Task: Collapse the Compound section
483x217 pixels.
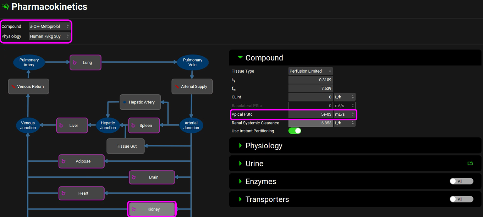Action: 264,58
